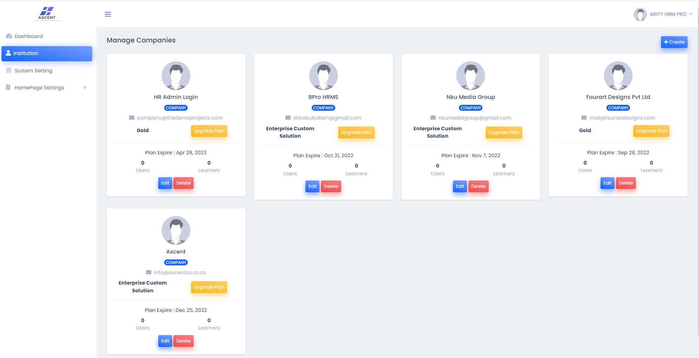
Task: Click the info@ascentza.co.za email text
Action: click(x=180, y=272)
